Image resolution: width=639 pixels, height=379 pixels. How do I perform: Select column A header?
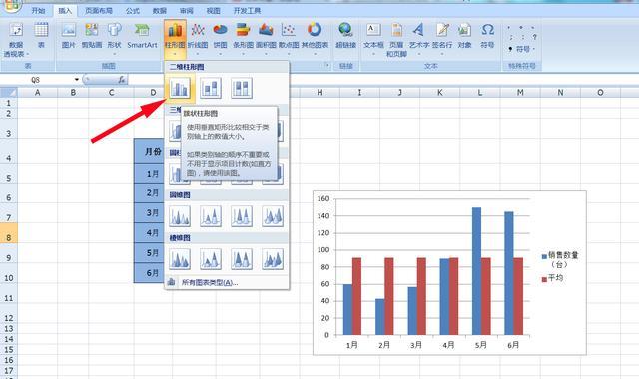tap(38, 93)
